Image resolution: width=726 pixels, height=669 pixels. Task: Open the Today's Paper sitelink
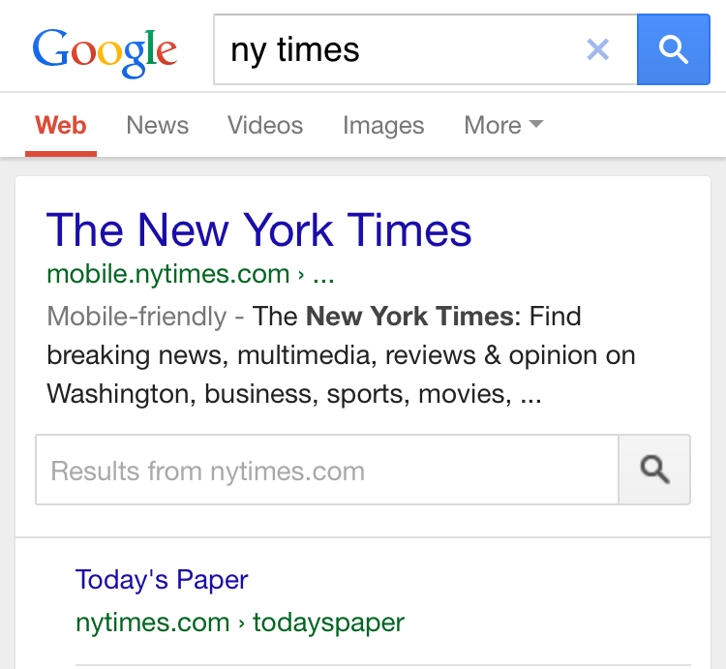coord(162,580)
